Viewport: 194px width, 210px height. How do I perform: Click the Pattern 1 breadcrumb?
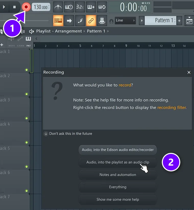point(96,31)
